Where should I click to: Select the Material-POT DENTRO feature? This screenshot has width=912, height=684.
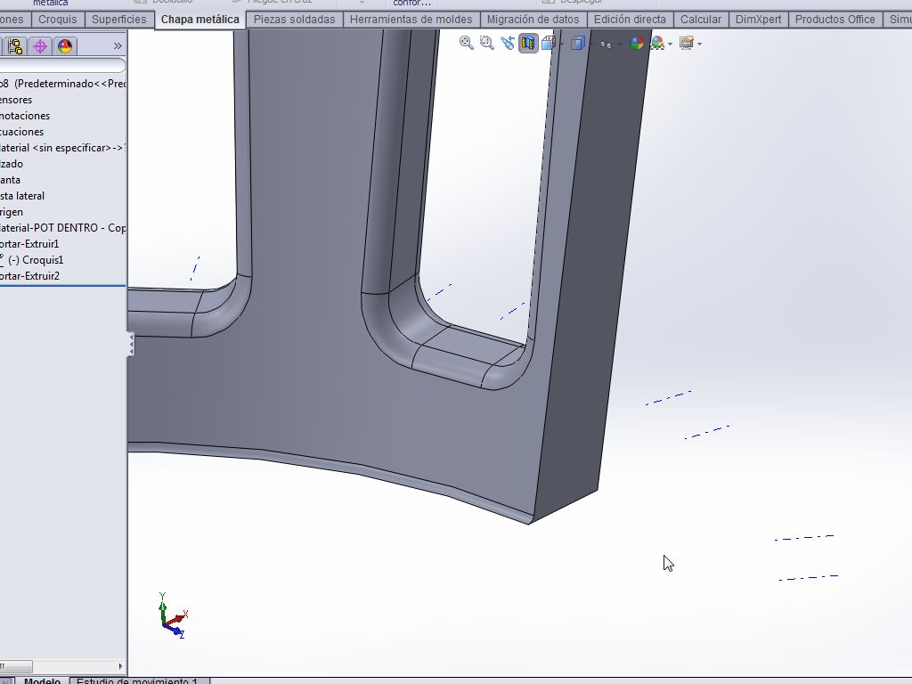tap(63, 228)
